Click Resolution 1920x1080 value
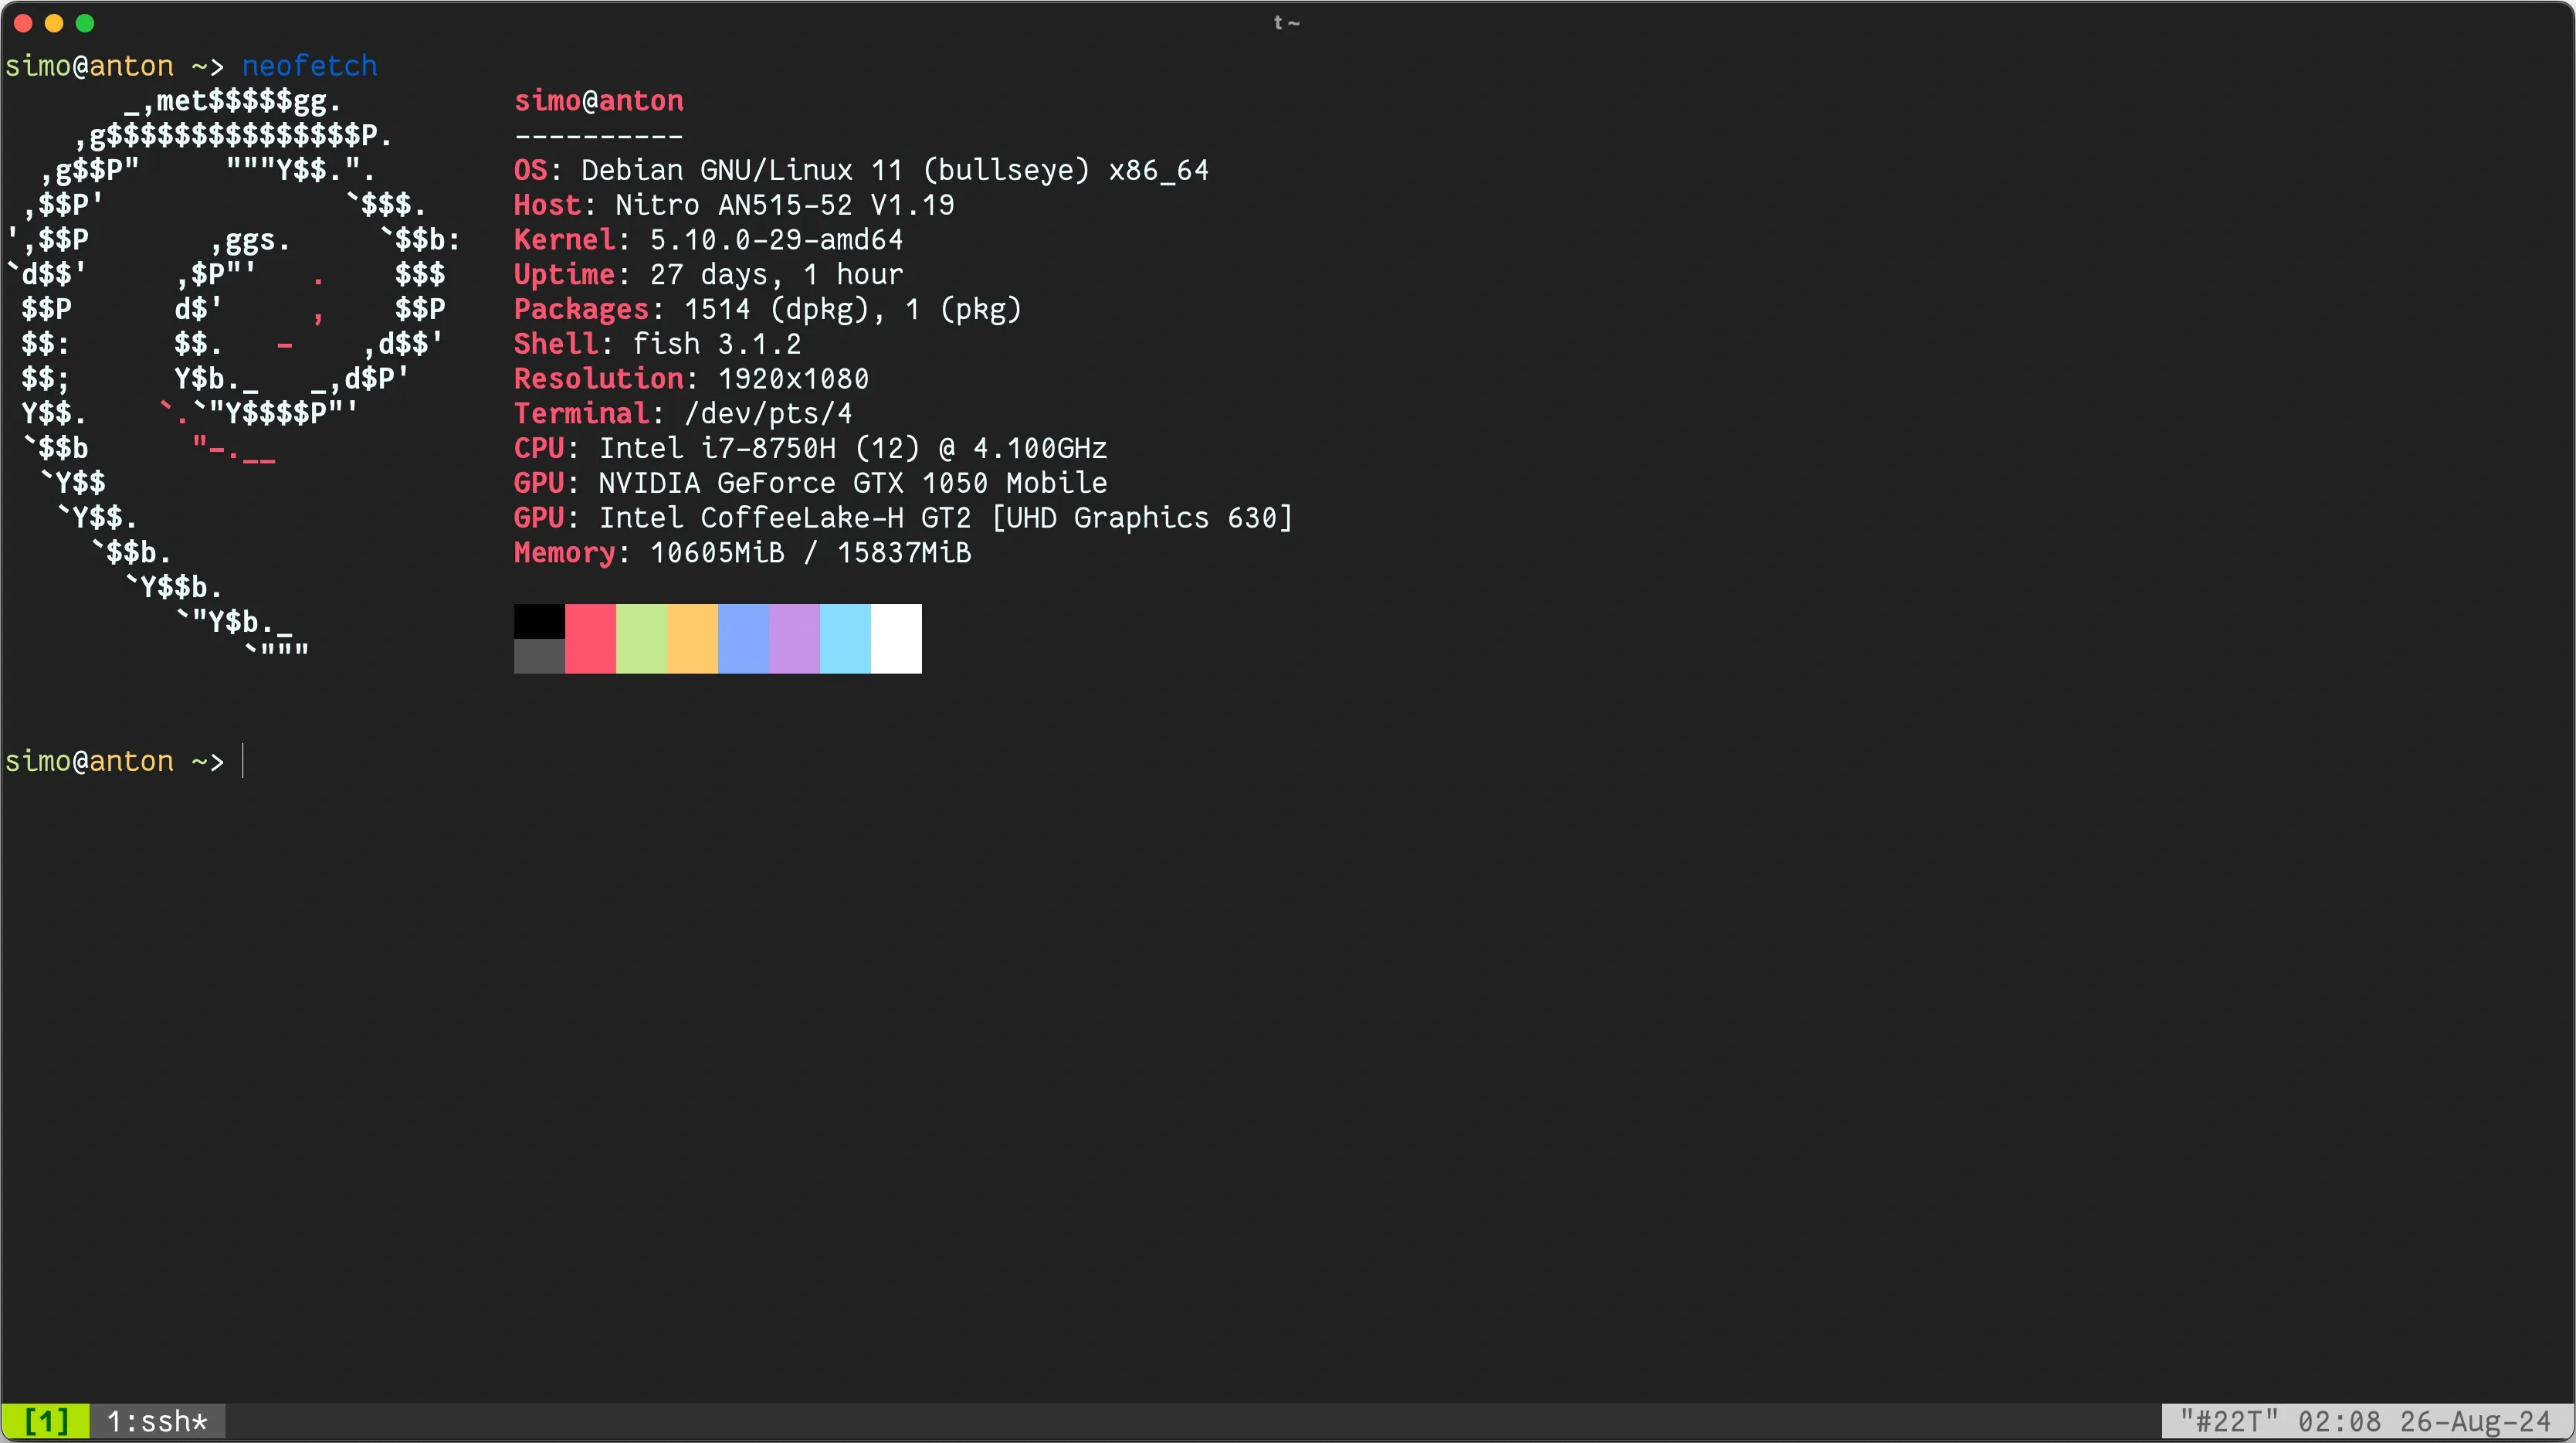 click(793, 379)
